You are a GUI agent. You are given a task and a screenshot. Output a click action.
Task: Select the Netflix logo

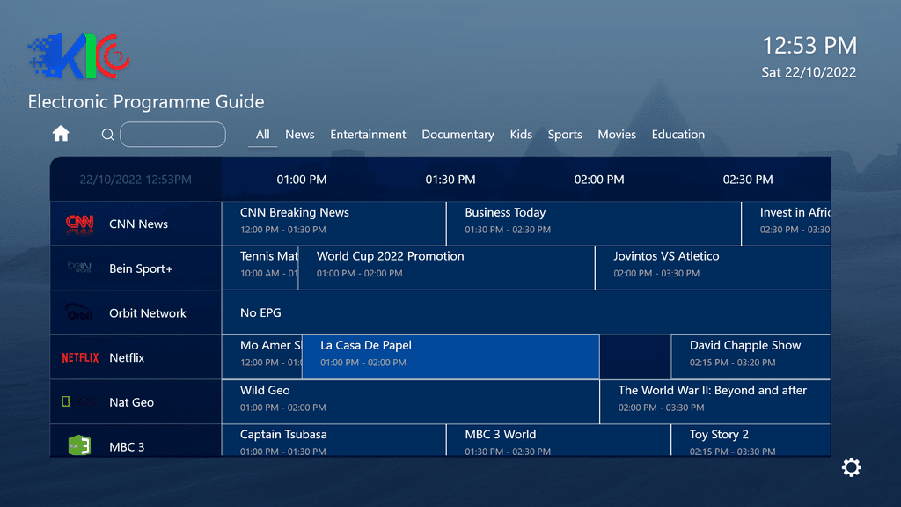[80, 357]
